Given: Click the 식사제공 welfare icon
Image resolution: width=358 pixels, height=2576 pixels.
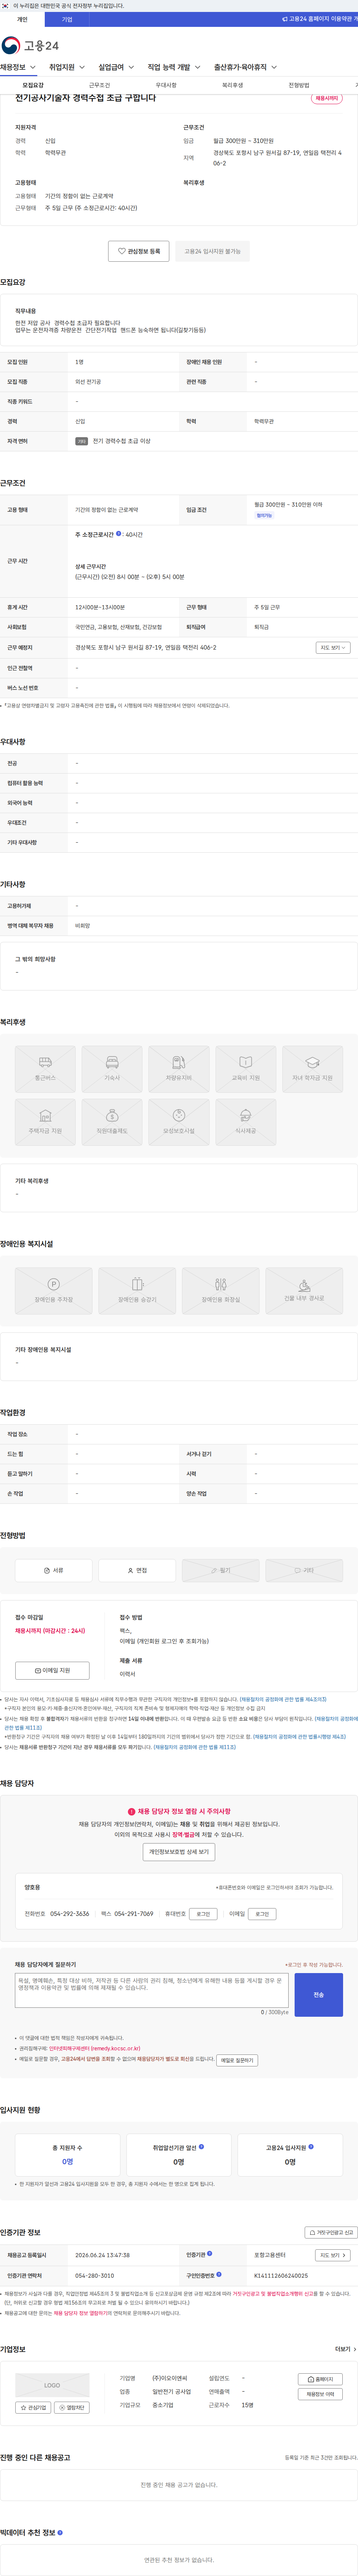Looking at the screenshot, I should click(246, 1121).
